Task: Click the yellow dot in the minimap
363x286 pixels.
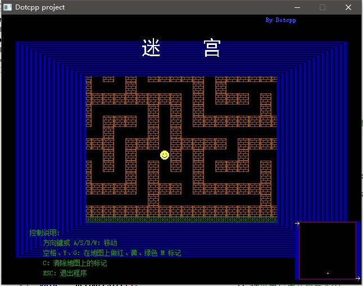Action: 328,273
